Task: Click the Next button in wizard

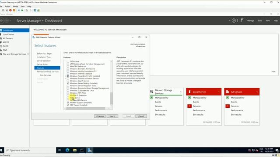Action: [x=112, y=116]
